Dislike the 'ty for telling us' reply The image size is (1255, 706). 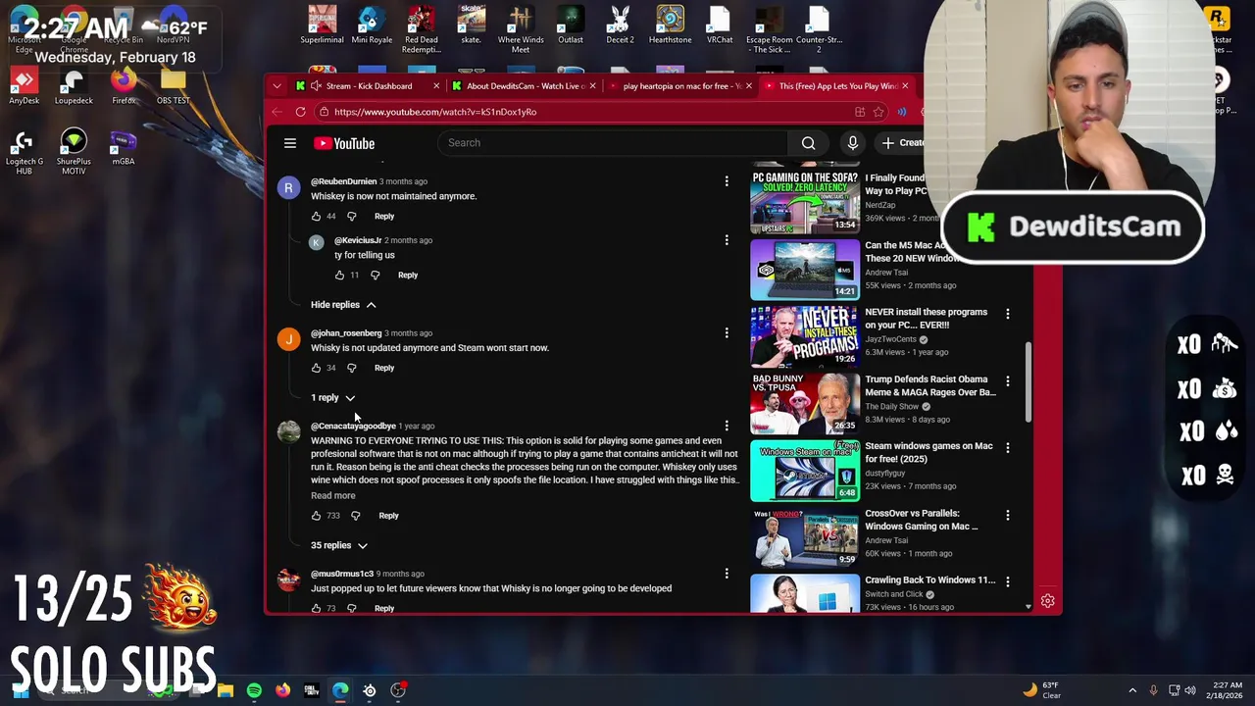pos(375,275)
